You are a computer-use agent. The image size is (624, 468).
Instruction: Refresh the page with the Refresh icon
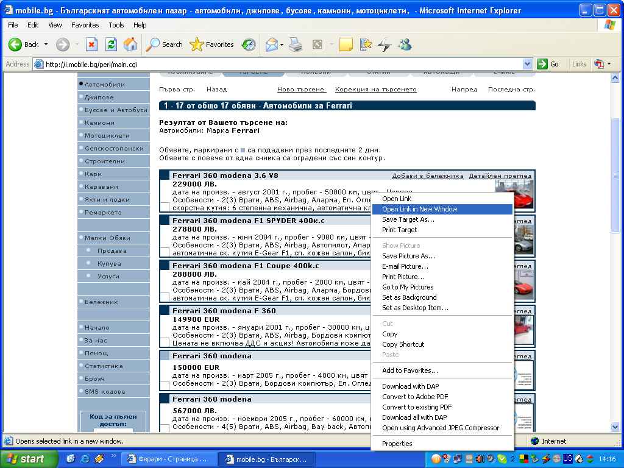tap(111, 44)
